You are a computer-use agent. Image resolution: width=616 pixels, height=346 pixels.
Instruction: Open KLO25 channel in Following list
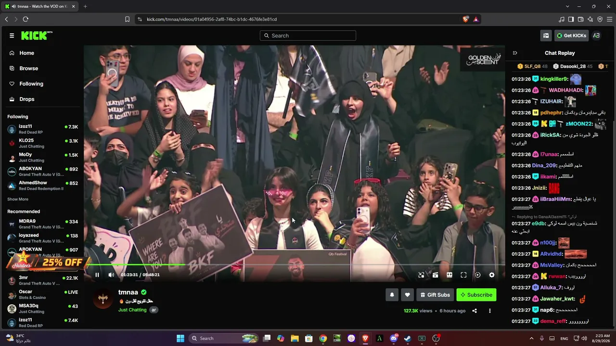42,143
